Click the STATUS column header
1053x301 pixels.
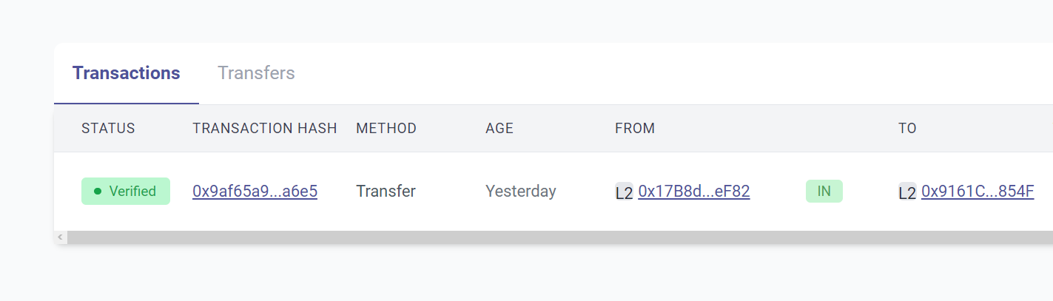click(x=108, y=128)
